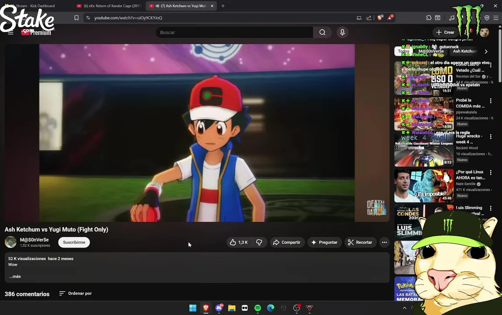Expand description with ...más

[x=15, y=276]
